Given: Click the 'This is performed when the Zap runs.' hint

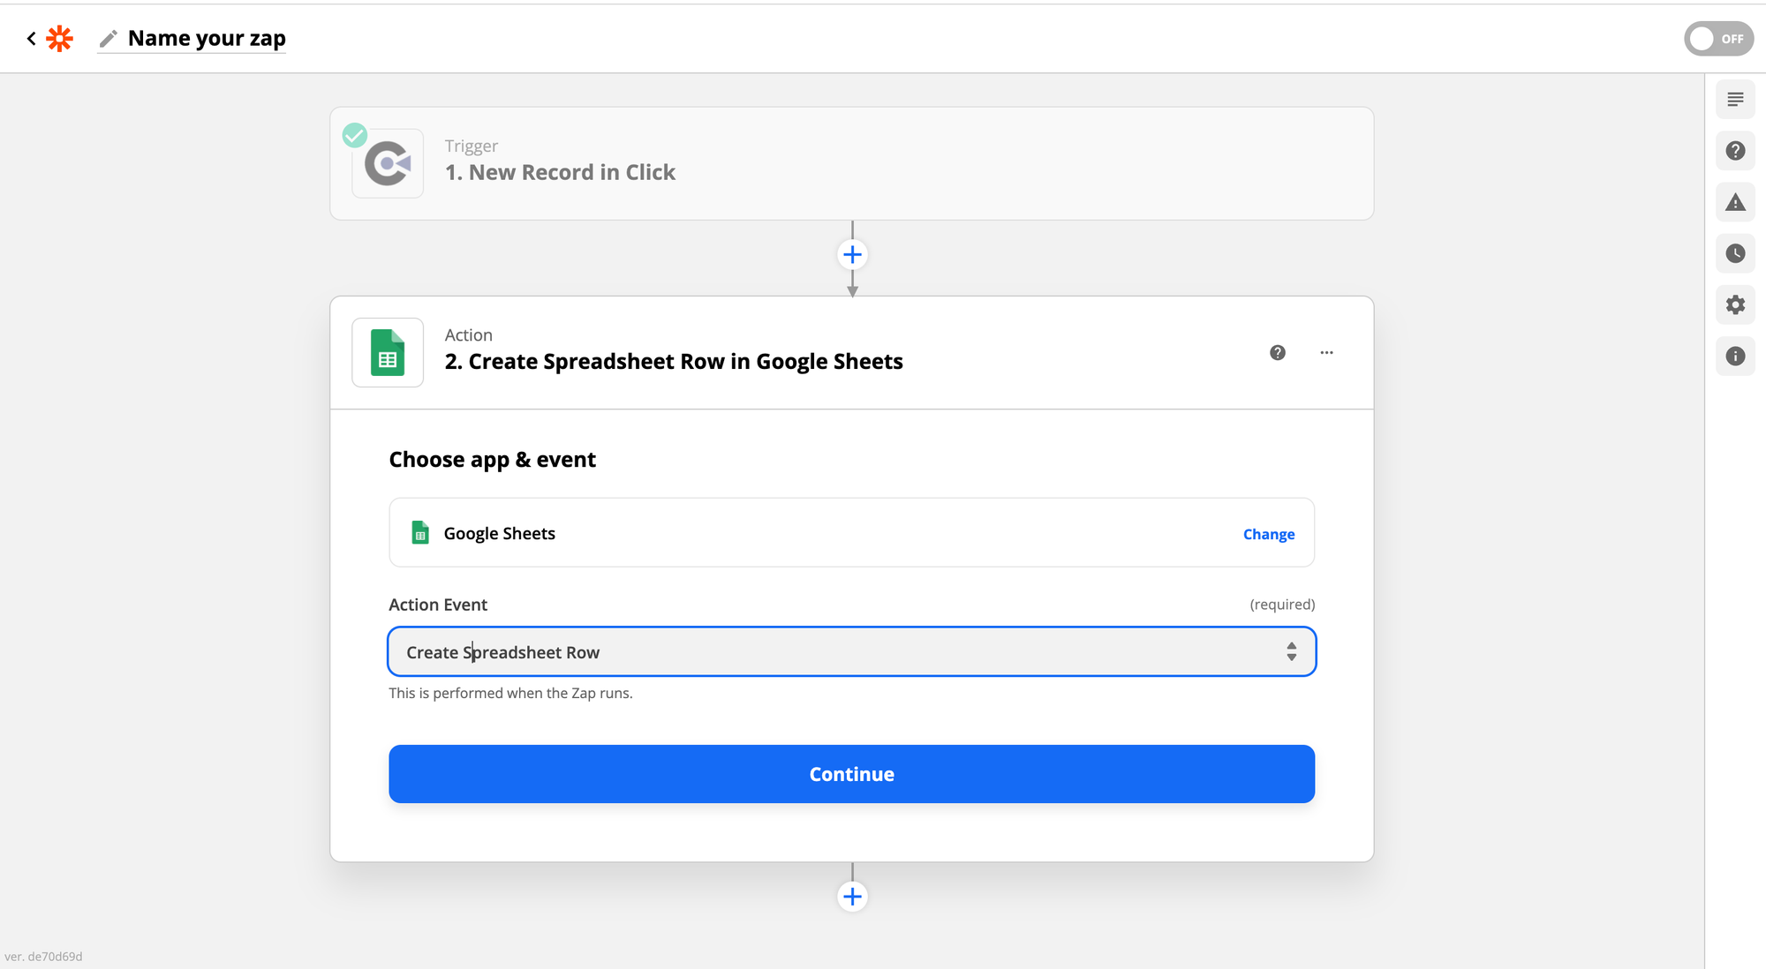Looking at the screenshot, I should [510, 694].
